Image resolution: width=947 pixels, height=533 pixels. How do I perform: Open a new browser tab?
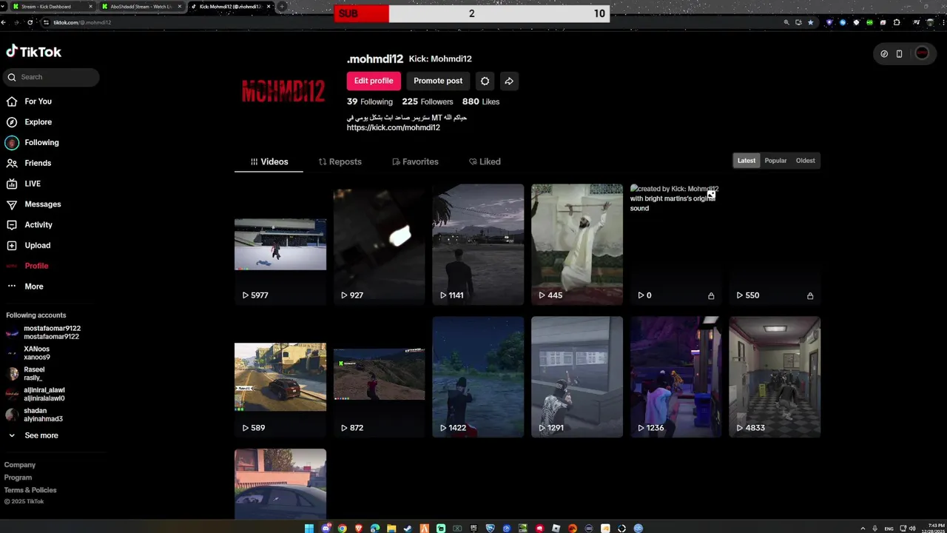[282, 7]
